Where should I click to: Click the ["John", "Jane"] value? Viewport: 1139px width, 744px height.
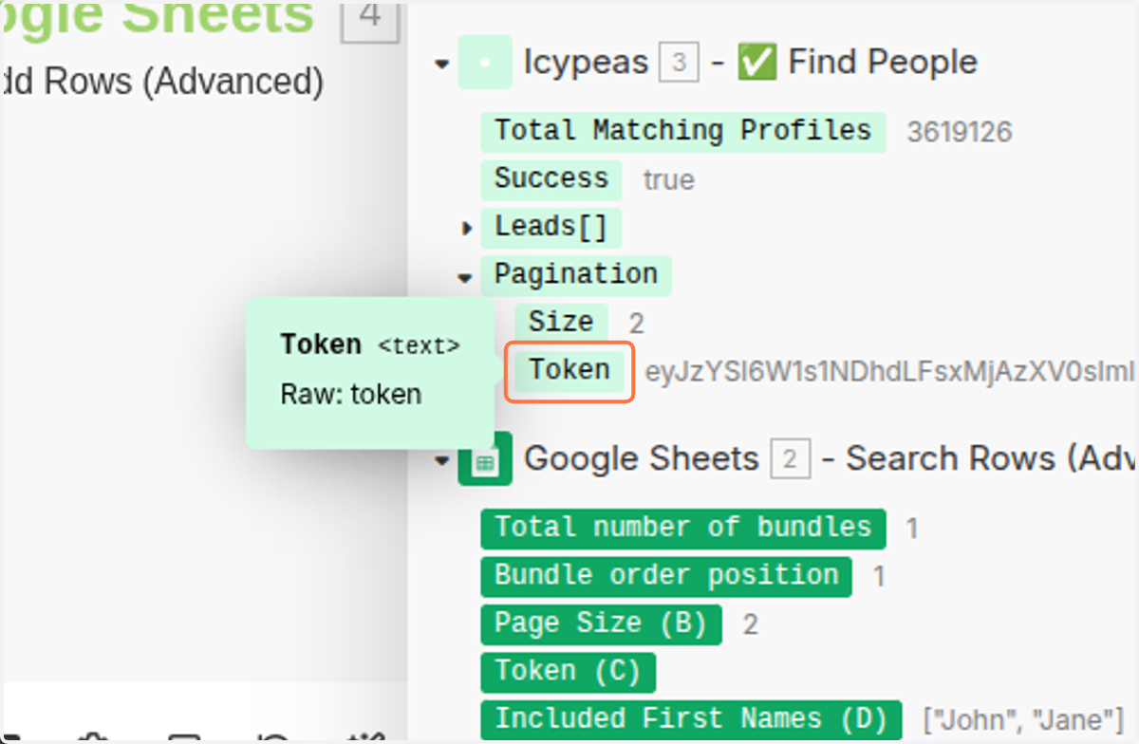[1023, 719]
